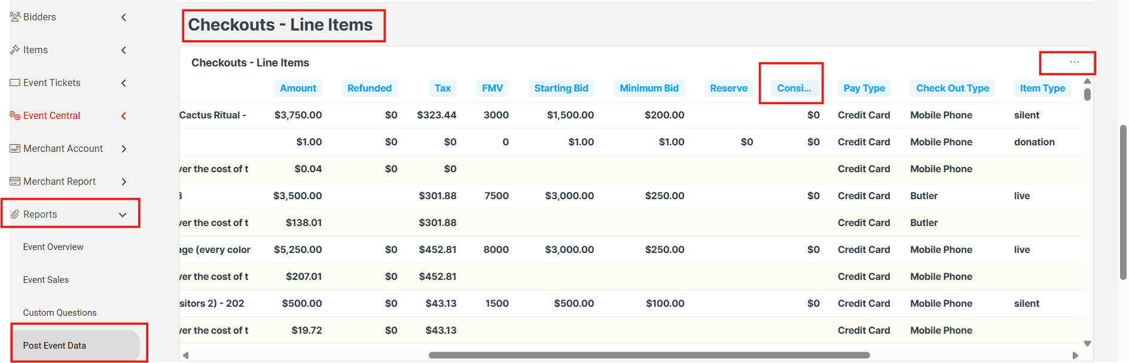This screenshot has height=363, width=1129.
Task: Collapse the Reports section chevron
Action: tap(123, 215)
